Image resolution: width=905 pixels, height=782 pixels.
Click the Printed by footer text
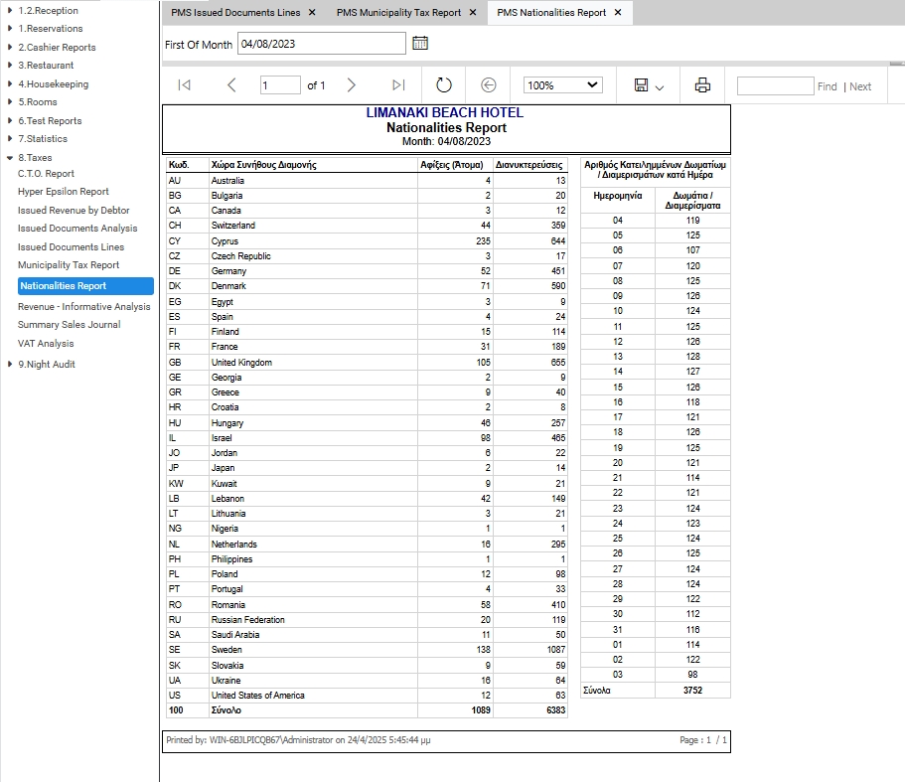point(298,740)
